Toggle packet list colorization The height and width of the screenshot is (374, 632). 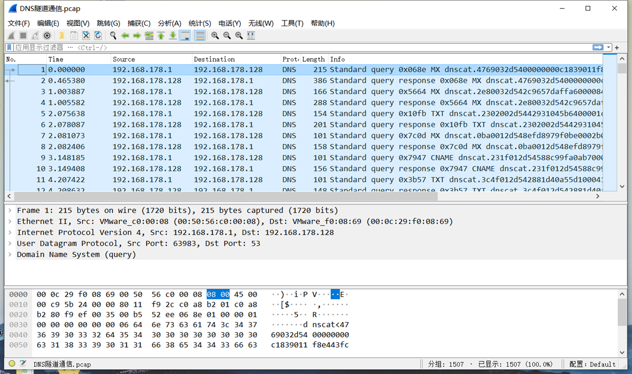pos(200,35)
